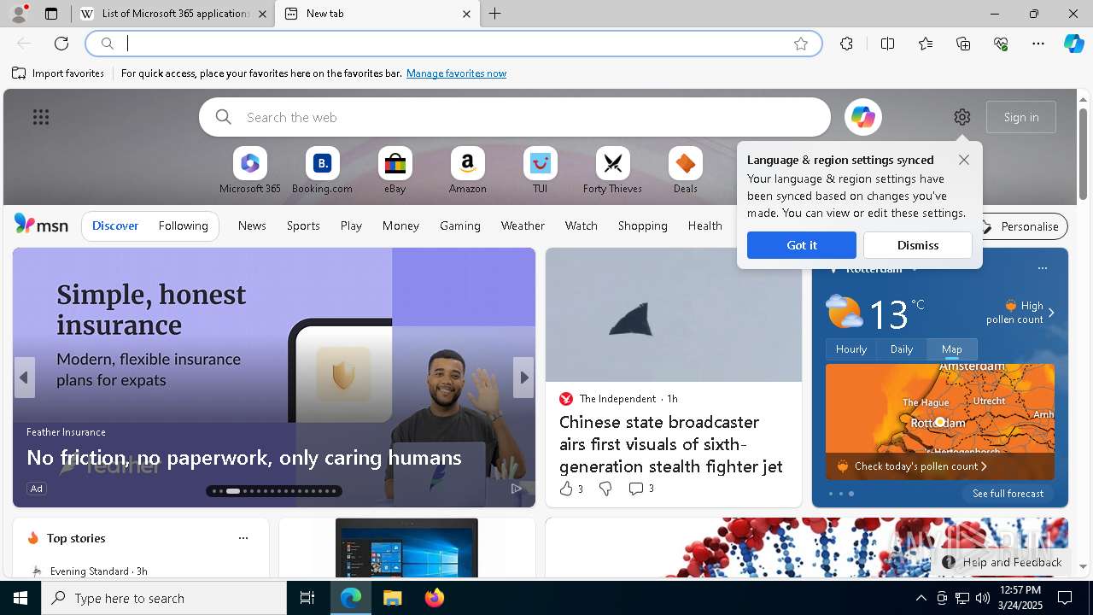Viewport: 1093px width, 615px height.
Task: Open the Sports category
Action: click(303, 225)
